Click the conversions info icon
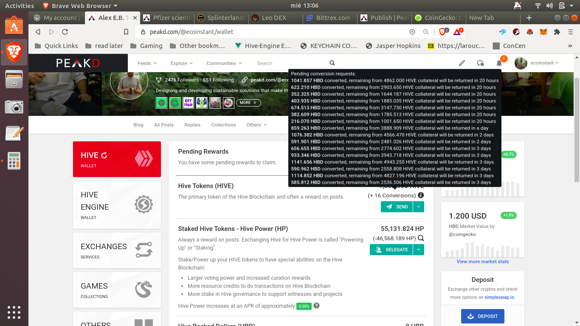580x326 pixels. (x=421, y=195)
